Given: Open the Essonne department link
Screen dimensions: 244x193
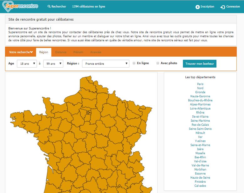Looking at the screenshot, I should 200,173.
